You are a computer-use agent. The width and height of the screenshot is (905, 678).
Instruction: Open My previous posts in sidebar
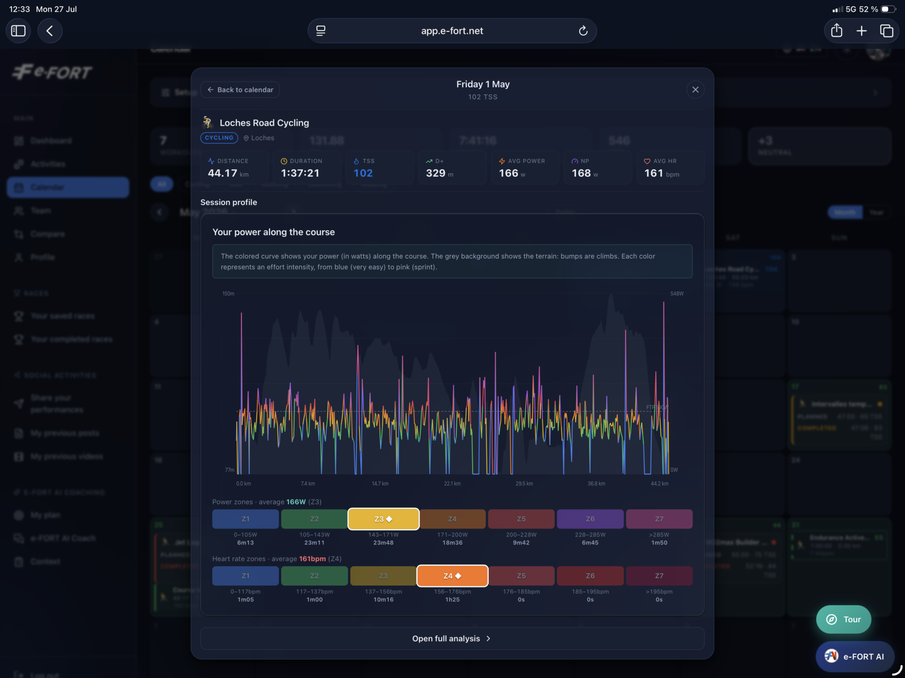(68, 433)
